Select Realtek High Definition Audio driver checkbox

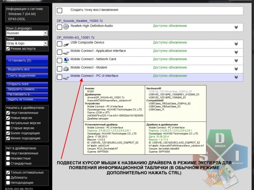[59, 27]
